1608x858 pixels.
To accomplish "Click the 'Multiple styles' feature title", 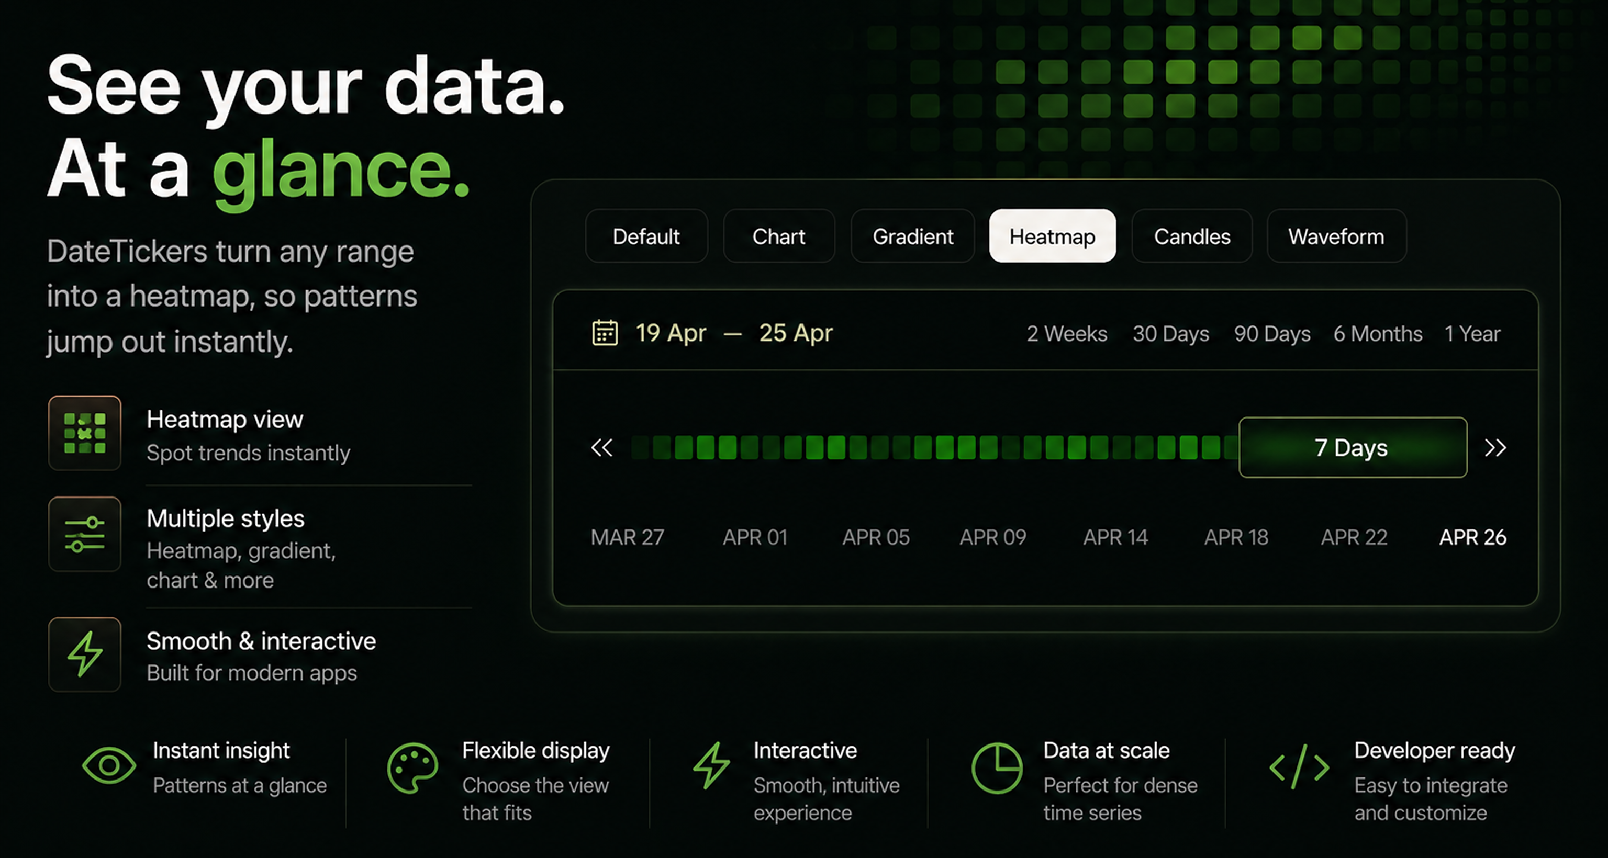I will coord(226,519).
